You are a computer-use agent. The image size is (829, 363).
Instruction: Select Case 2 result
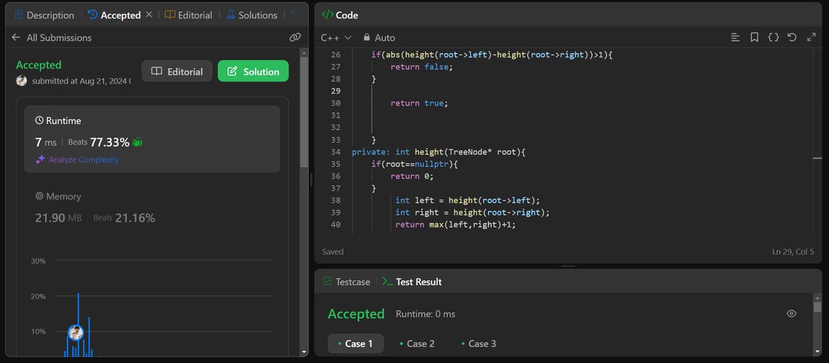417,344
